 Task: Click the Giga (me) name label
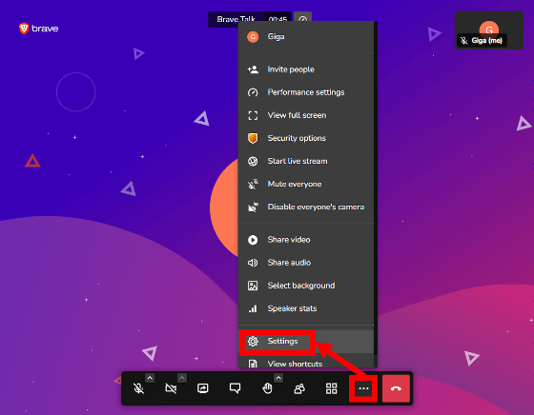point(486,41)
